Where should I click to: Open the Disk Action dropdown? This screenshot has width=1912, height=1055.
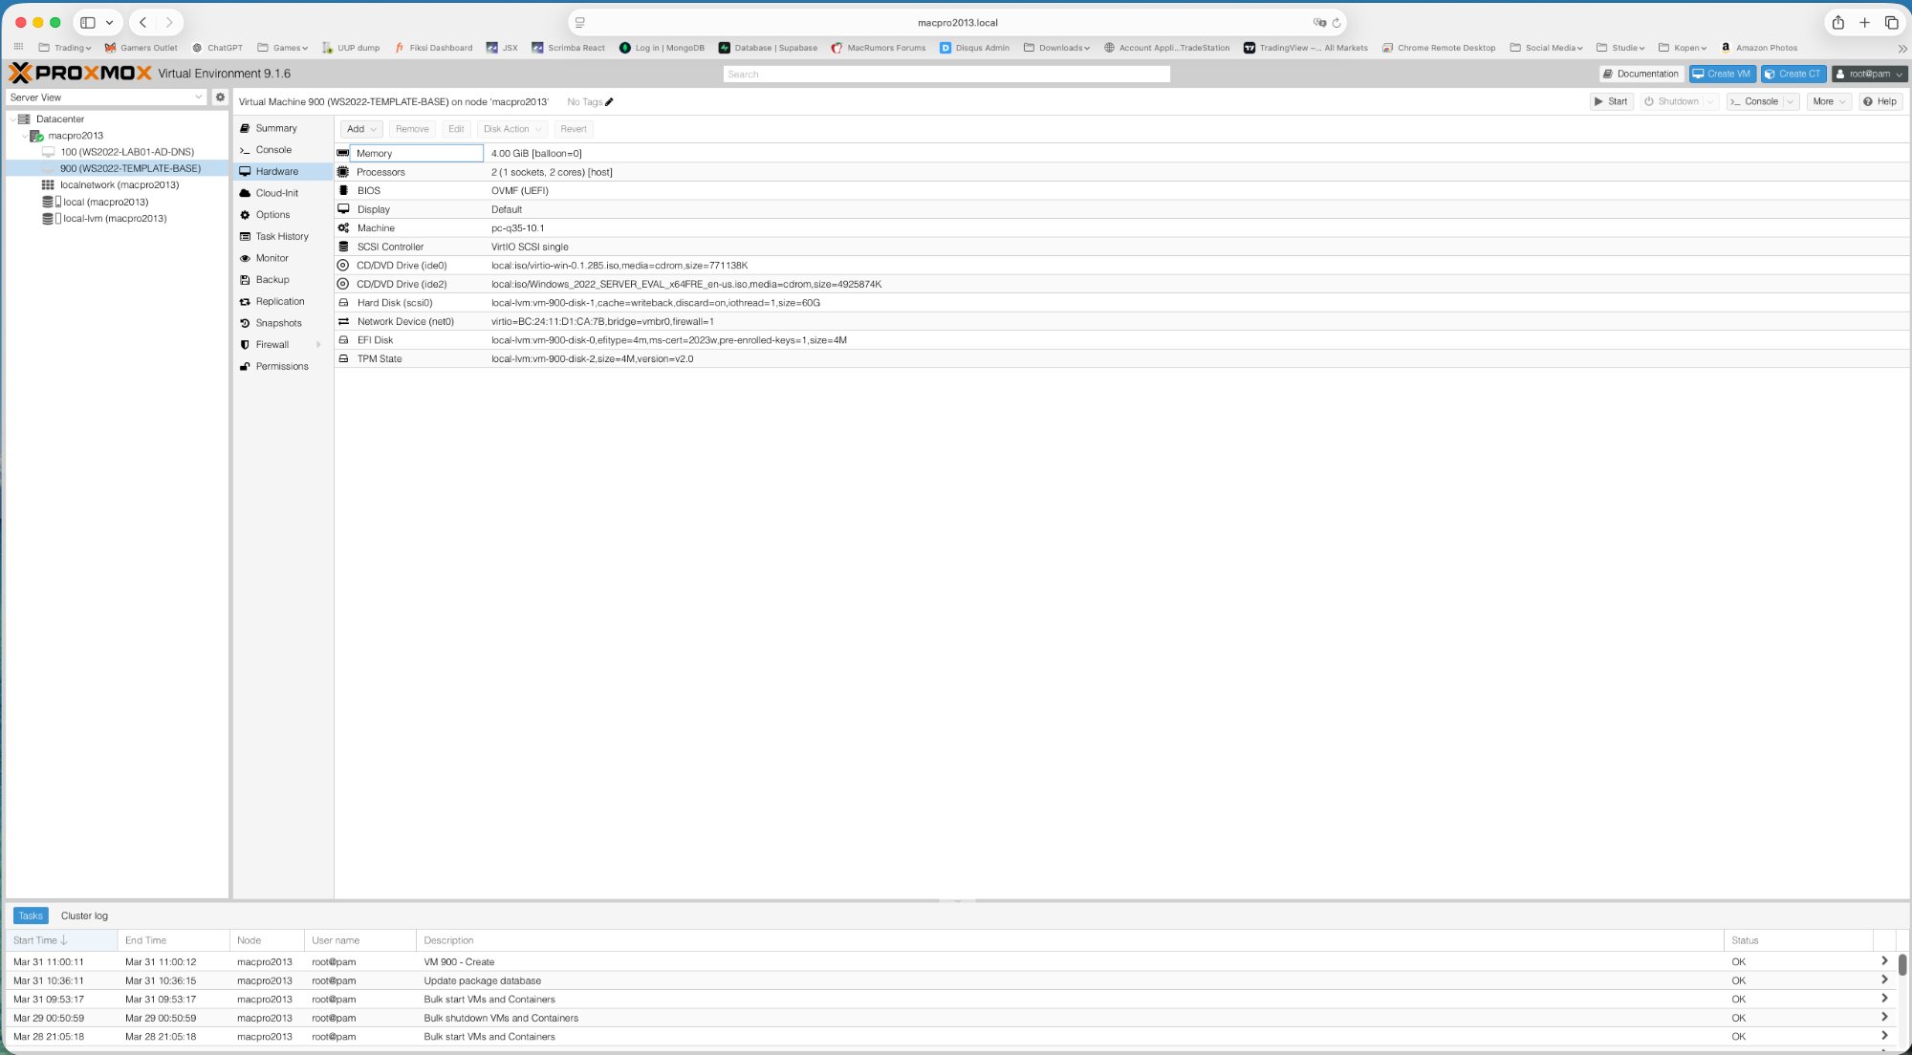click(x=511, y=128)
